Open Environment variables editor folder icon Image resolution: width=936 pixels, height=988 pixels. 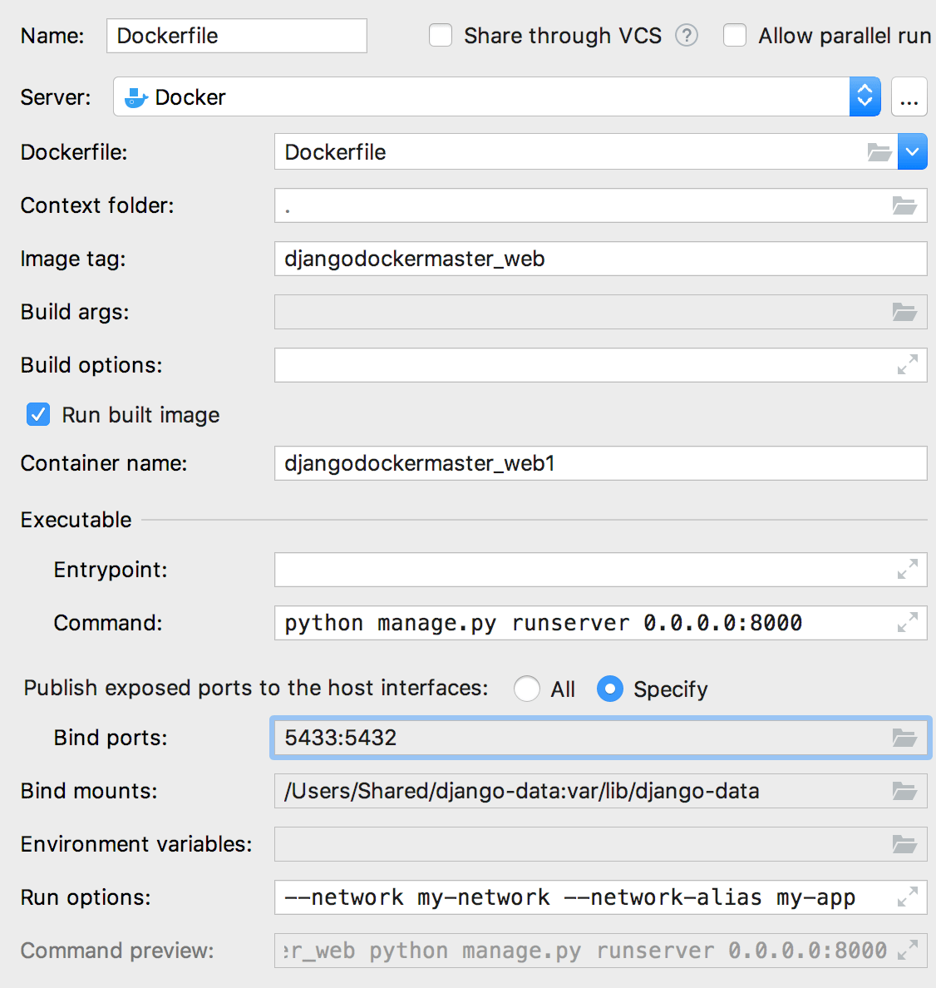point(904,844)
